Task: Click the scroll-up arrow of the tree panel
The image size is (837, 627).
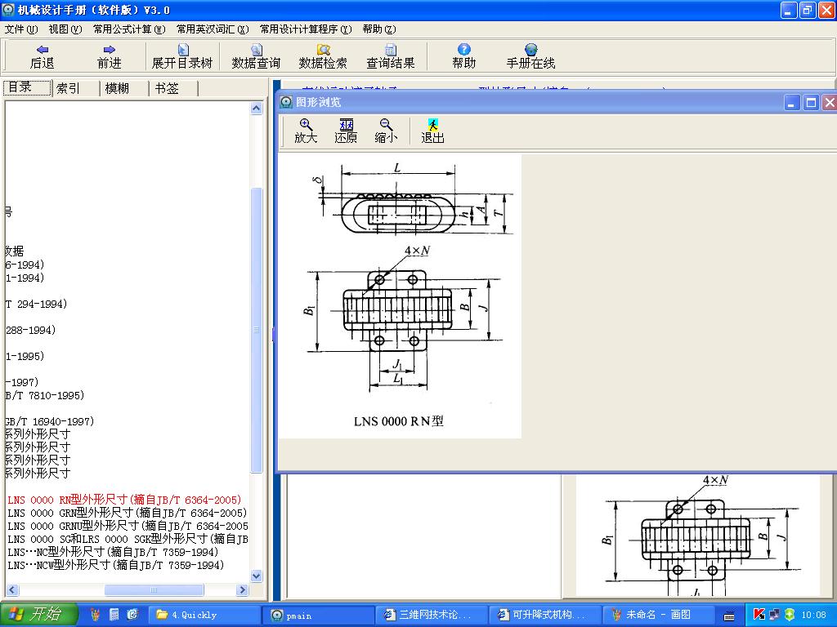Action: (x=256, y=109)
